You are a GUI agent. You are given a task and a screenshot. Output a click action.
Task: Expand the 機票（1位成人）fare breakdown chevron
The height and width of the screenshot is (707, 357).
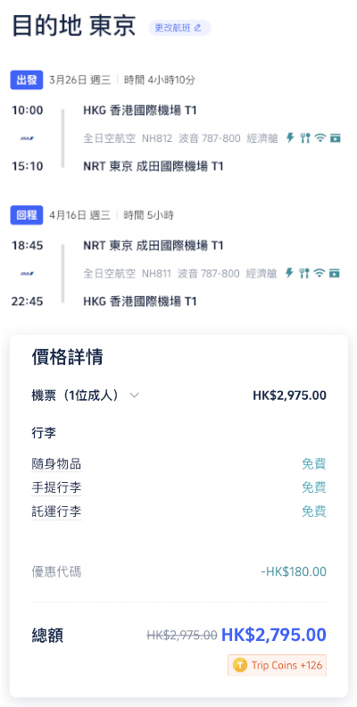[135, 395]
